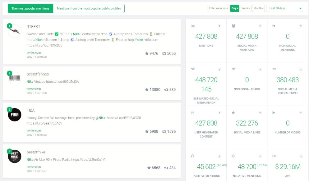The image size is (309, 181).
Task: Open help icon on Social Media Likes card
Action: point(260,113)
